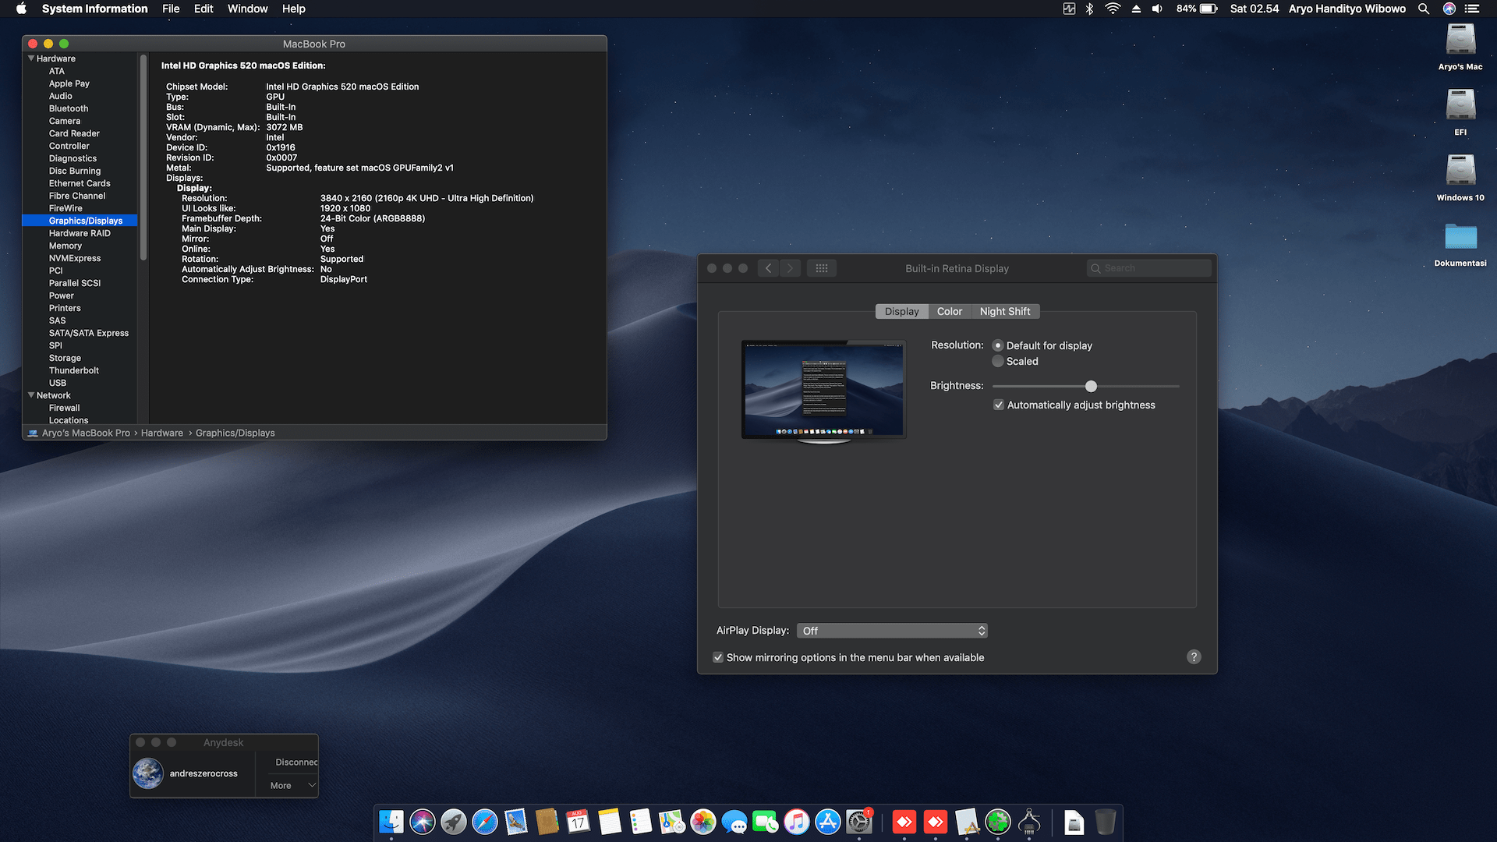Click the help question mark button
This screenshot has height=842, width=1497.
point(1193,657)
